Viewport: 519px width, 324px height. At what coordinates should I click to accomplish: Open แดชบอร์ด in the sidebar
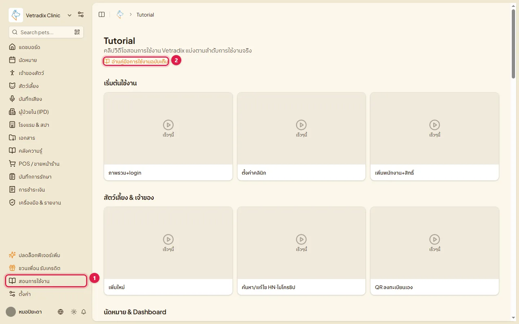pos(46,47)
